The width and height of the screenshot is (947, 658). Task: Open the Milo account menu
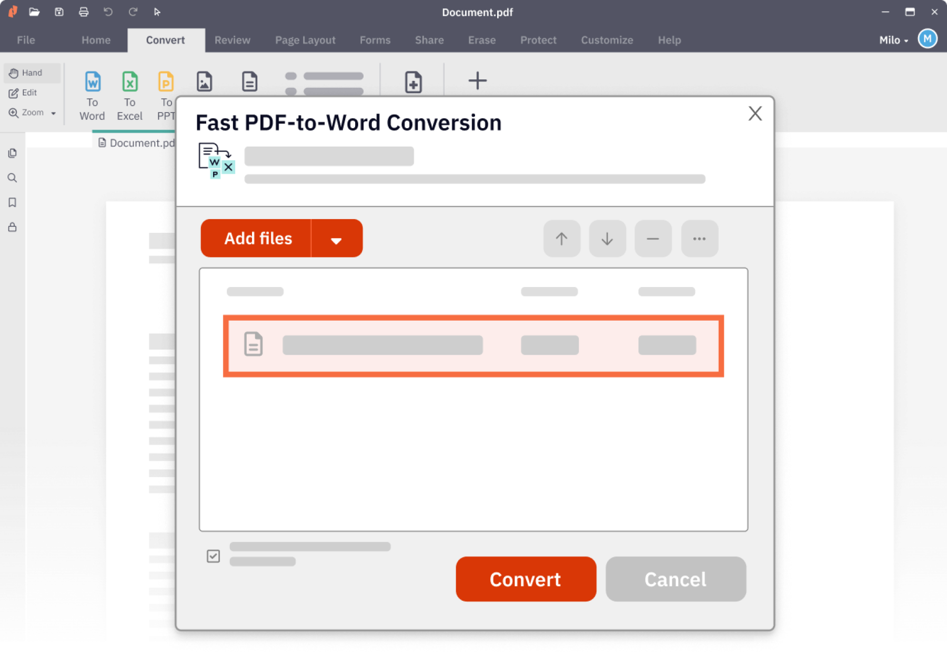[x=893, y=39]
